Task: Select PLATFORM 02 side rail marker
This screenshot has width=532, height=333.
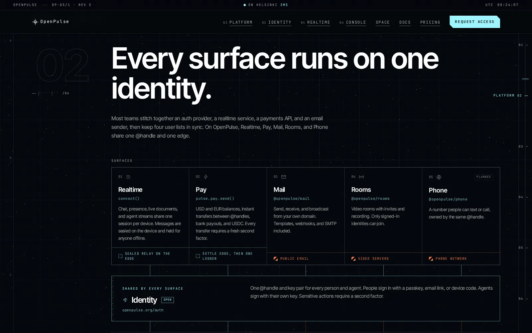Action: click(510, 96)
